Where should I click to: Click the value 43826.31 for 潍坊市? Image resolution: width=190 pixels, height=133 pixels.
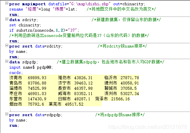tap(83, 78)
